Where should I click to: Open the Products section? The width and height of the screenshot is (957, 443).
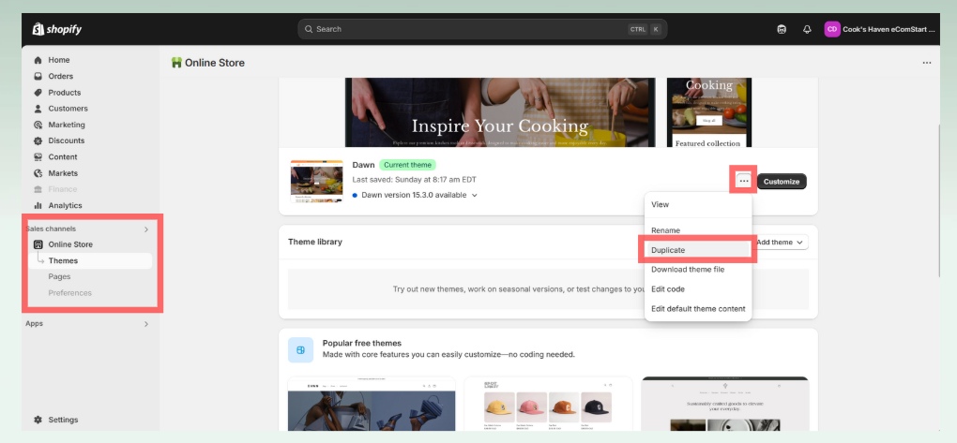[x=64, y=93]
